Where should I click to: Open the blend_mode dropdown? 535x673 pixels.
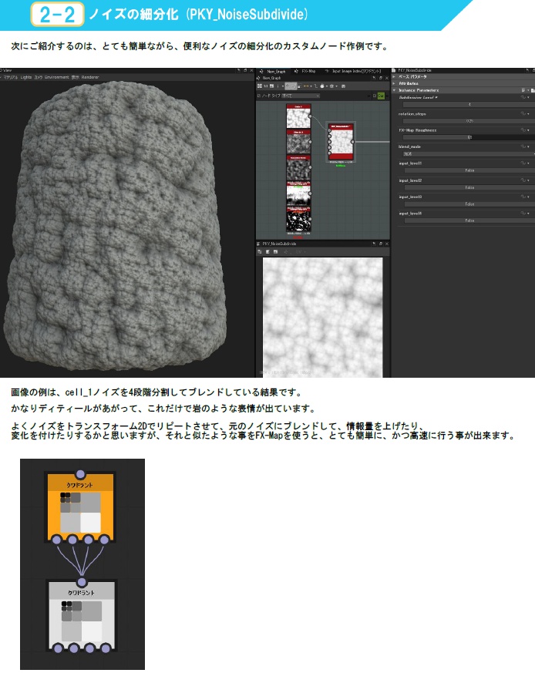tap(469, 153)
